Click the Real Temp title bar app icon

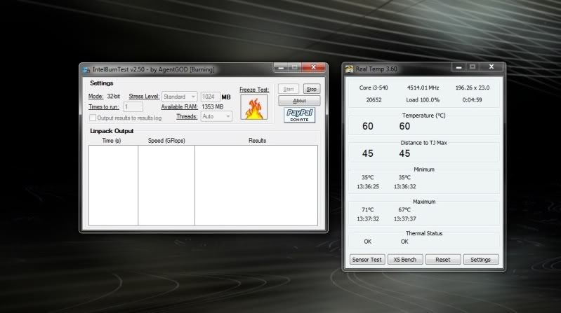[x=349, y=67]
